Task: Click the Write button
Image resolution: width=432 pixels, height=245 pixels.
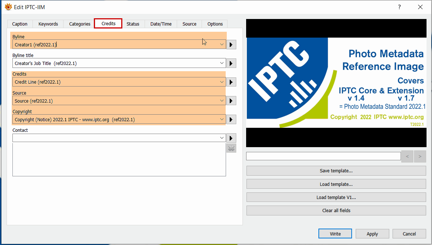Action: 335,234
